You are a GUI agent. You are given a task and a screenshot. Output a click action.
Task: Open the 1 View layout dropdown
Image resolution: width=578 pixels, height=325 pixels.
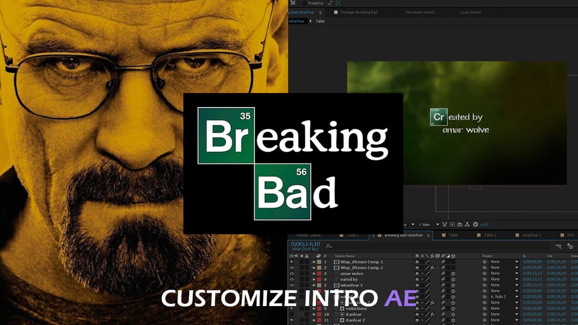pos(428,224)
